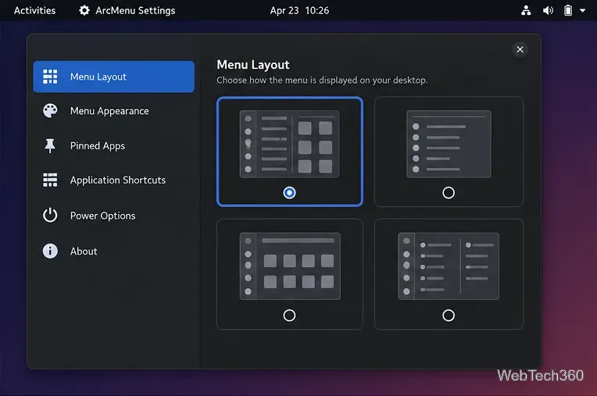Close the ArcMenu Settings dialog
The height and width of the screenshot is (396, 597).
click(x=520, y=49)
